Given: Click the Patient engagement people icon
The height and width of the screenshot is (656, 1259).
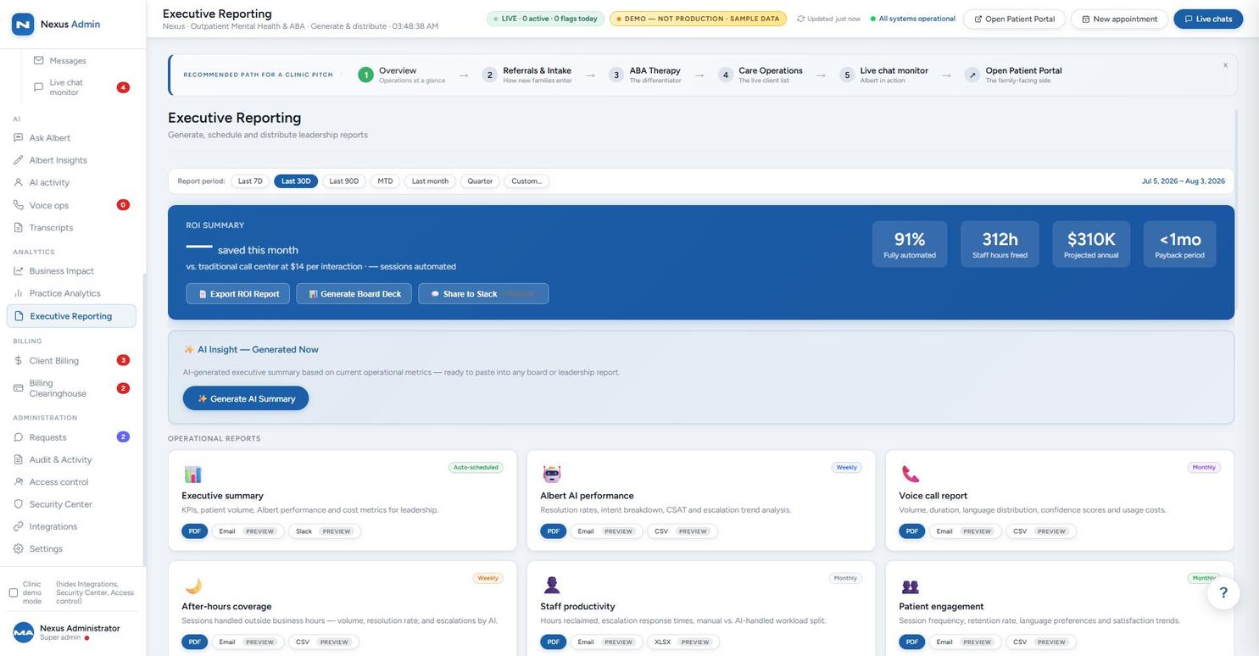Looking at the screenshot, I should tap(911, 586).
